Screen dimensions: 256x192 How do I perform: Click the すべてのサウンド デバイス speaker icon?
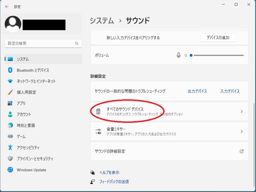[98, 112]
